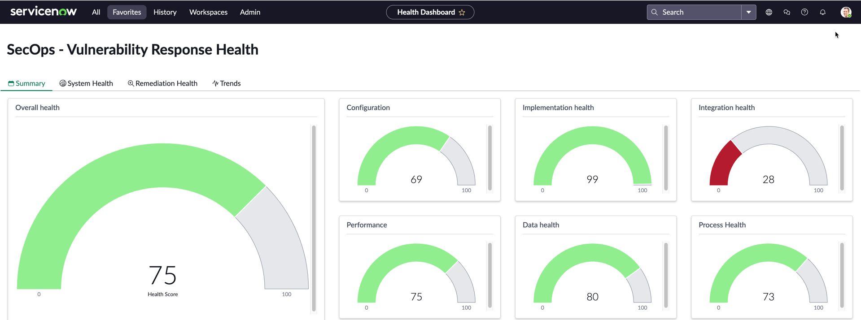861x320 pixels.
Task: Switch to the Remediation Health tab
Action: (162, 83)
